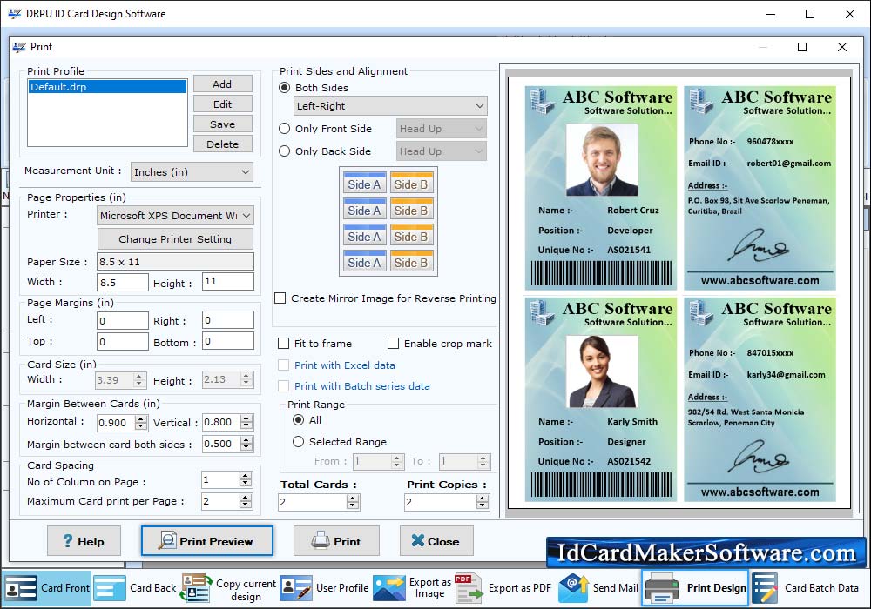
Task: Click first row Side A layout tile
Action: pyautogui.click(x=364, y=183)
